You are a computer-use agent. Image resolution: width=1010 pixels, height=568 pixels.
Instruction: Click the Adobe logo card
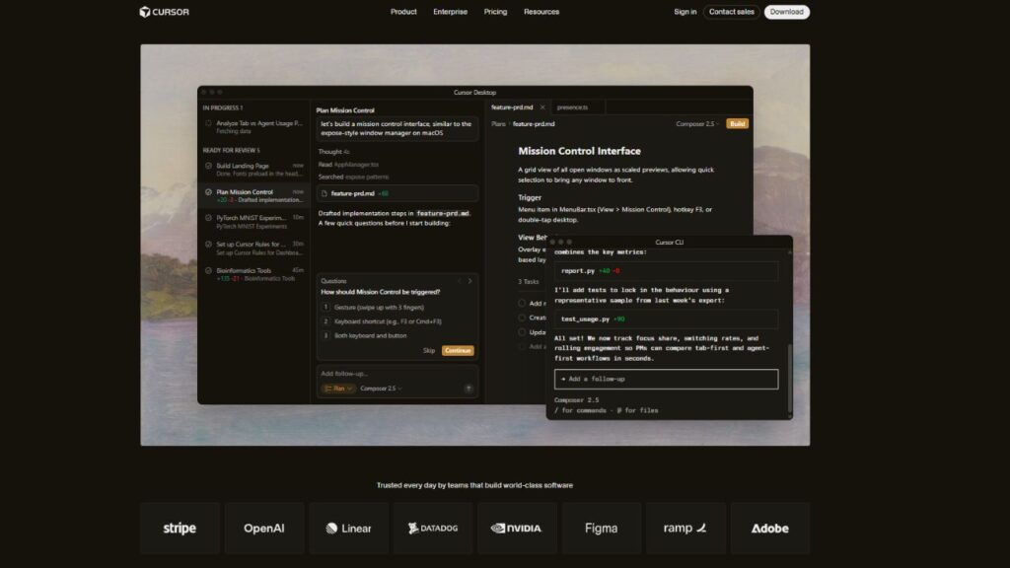click(770, 529)
